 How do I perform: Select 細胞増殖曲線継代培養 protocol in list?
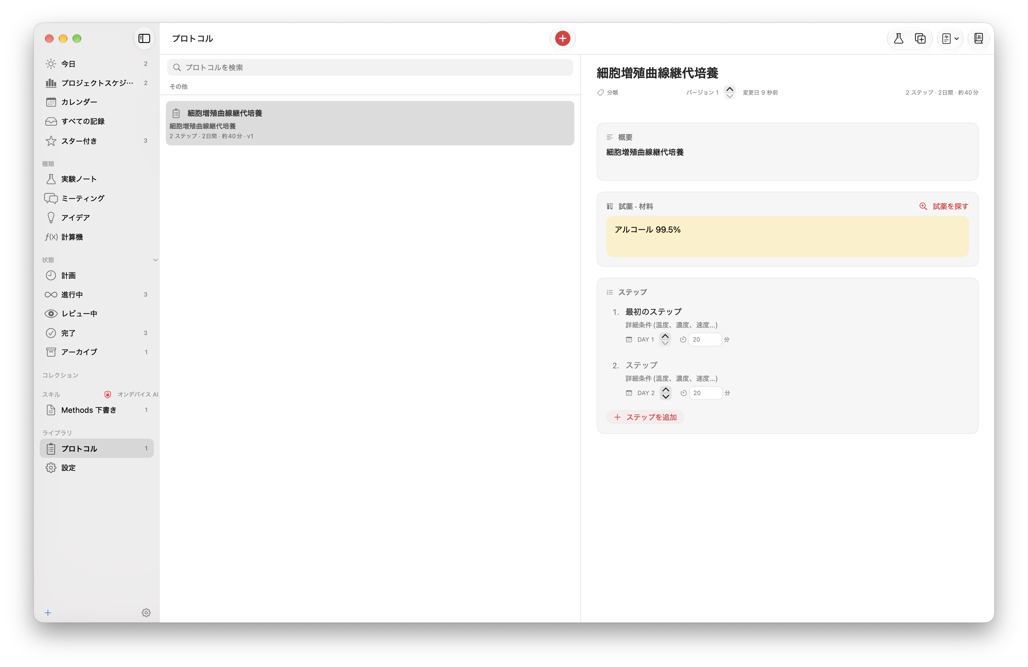(x=370, y=123)
